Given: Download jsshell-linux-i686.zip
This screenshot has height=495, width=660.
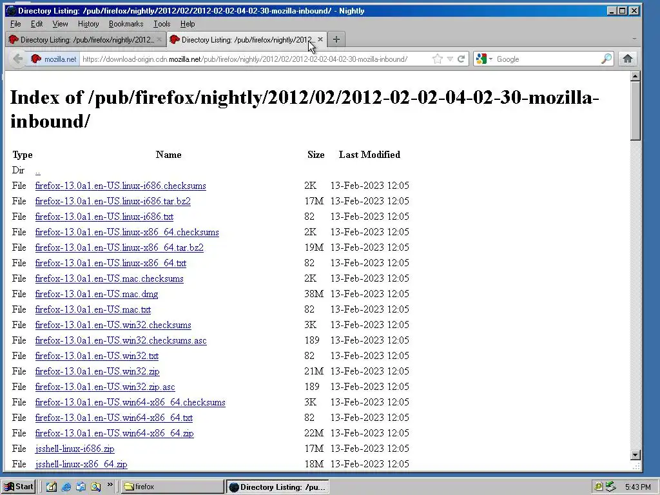Looking at the screenshot, I should click(x=75, y=449).
